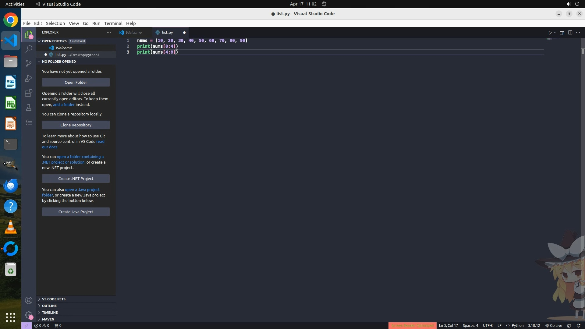Screen dimensions: 585x329
Task: Follow the 'add a folder' link
Action: (64, 104)
